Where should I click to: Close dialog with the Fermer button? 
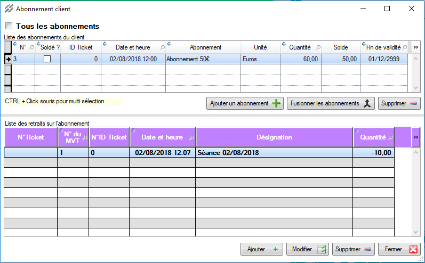point(399,249)
